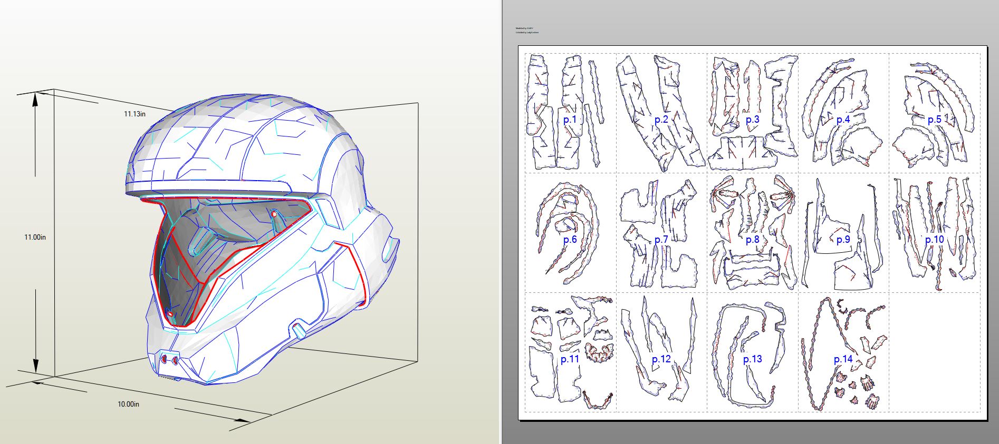Click the 11.00in height dimension label
The image size is (999, 444).
pos(35,238)
